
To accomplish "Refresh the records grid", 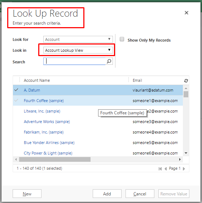I will pyautogui.click(x=186, y=81).
